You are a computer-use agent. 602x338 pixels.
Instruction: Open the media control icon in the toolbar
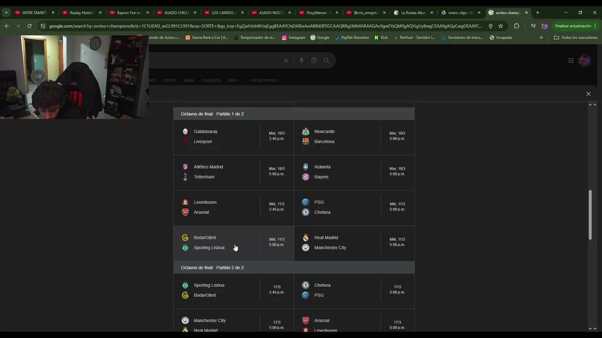click(532, 26)
